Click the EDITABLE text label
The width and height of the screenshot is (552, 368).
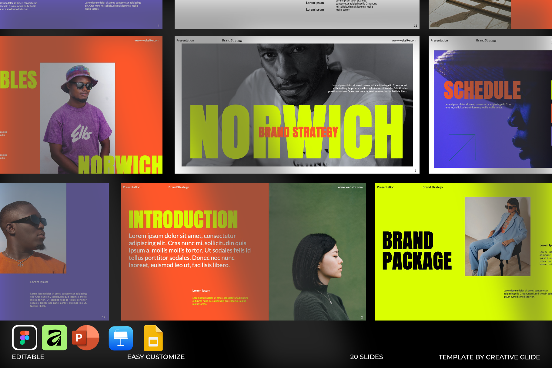(28, 357)
